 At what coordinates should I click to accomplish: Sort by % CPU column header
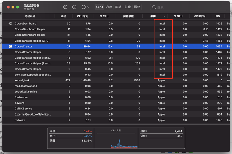[x=104, y=16]
